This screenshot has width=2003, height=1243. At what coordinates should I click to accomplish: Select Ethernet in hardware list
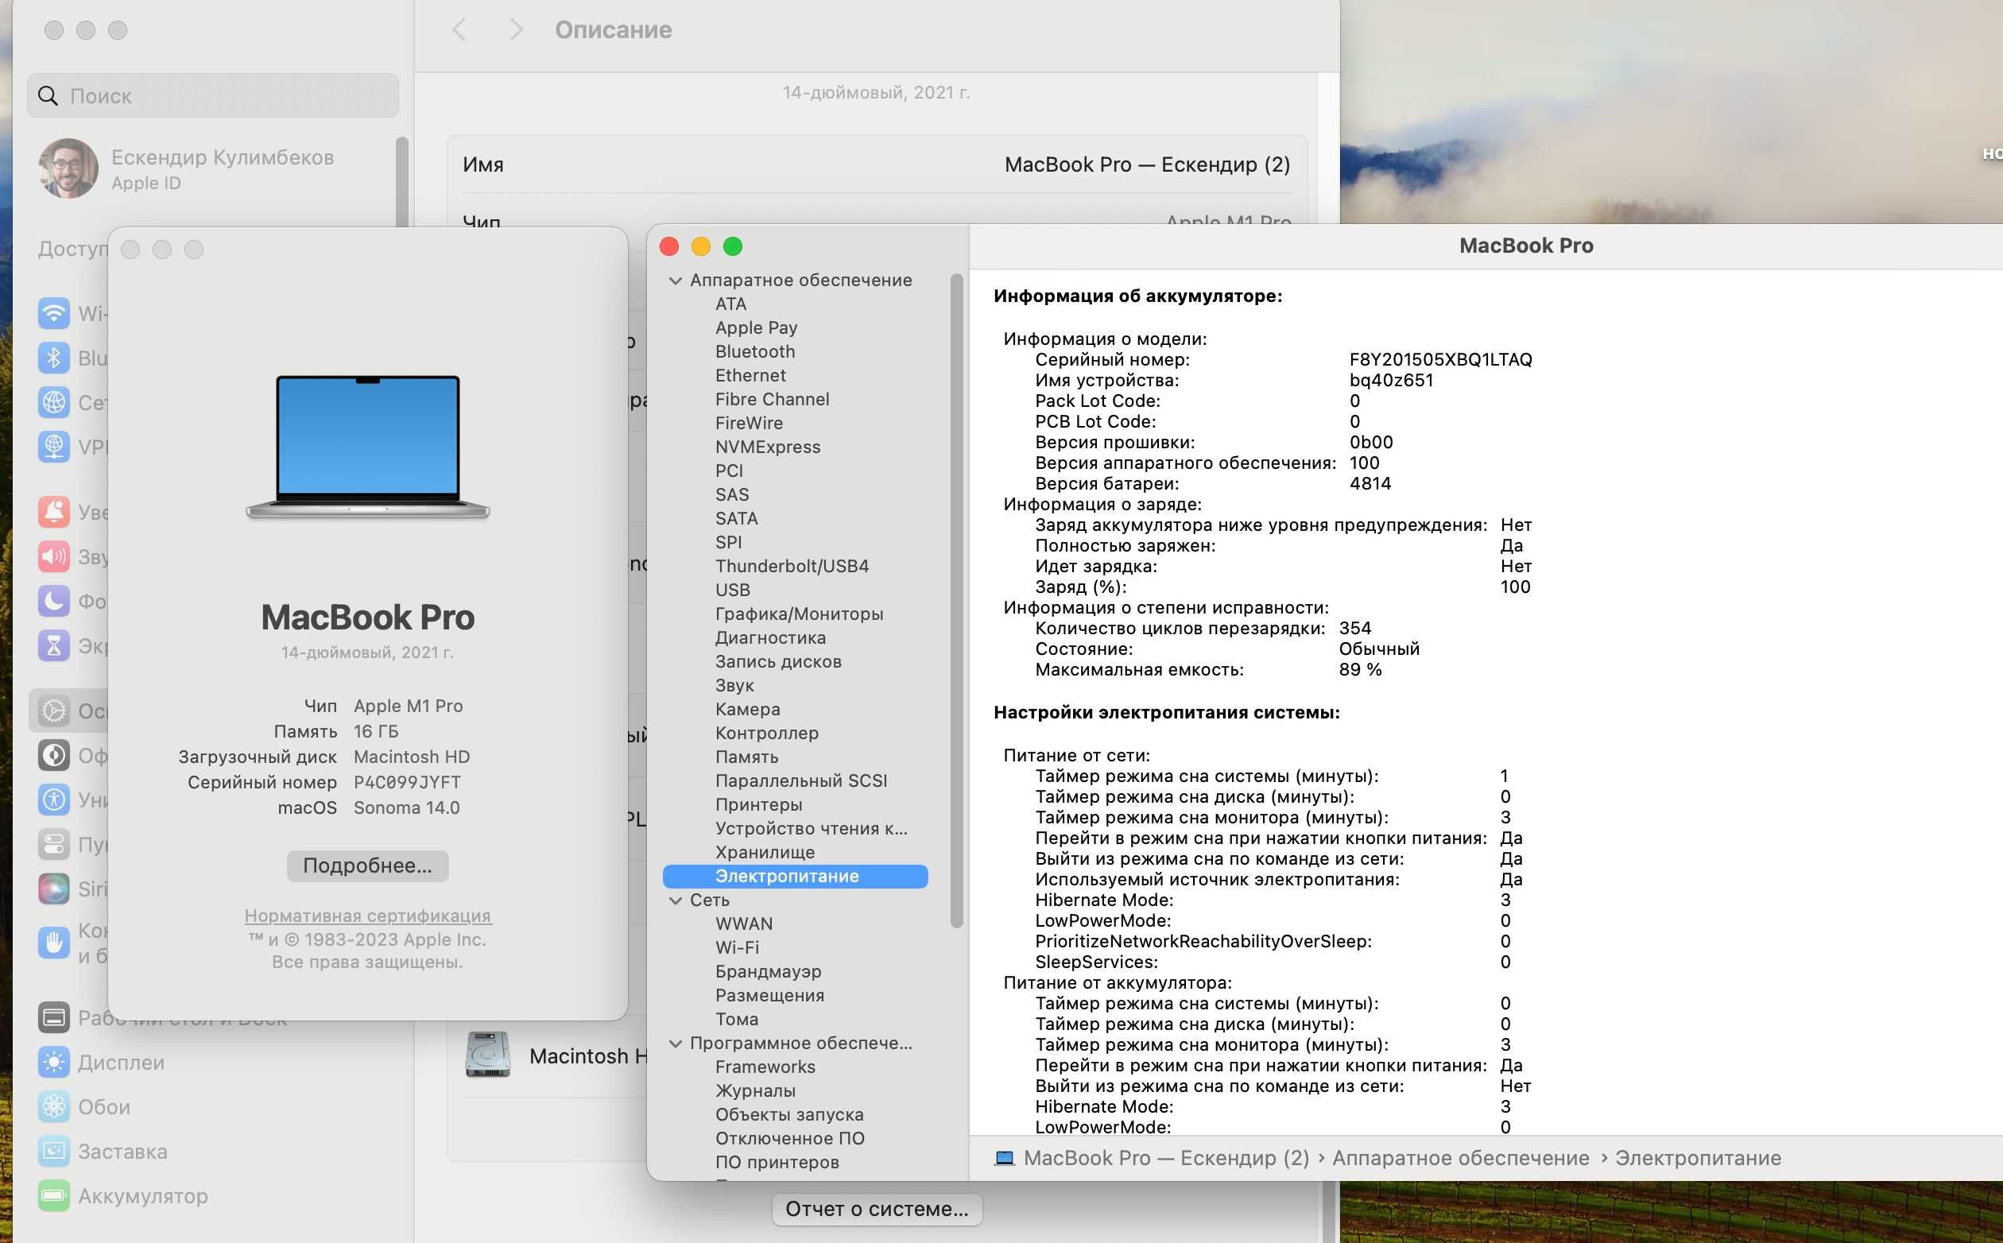[750, 376]
